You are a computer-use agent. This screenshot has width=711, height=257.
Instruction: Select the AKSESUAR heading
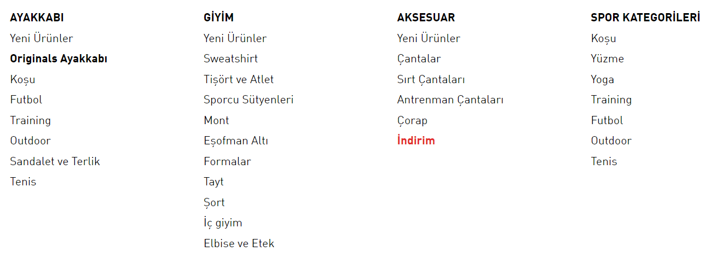[426, 17]
